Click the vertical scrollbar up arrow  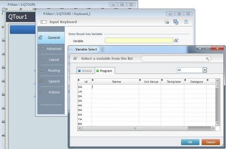[217, 81]
